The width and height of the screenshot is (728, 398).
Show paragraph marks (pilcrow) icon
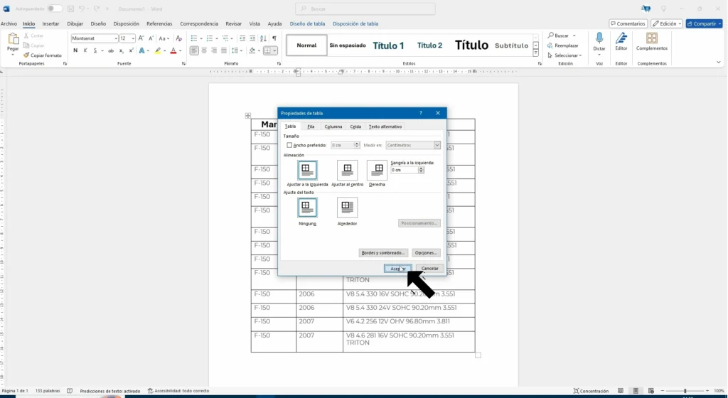[x=274, y=38]
